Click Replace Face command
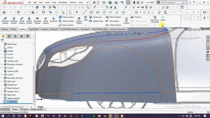 pyautogui.click(x=96, y=21)
